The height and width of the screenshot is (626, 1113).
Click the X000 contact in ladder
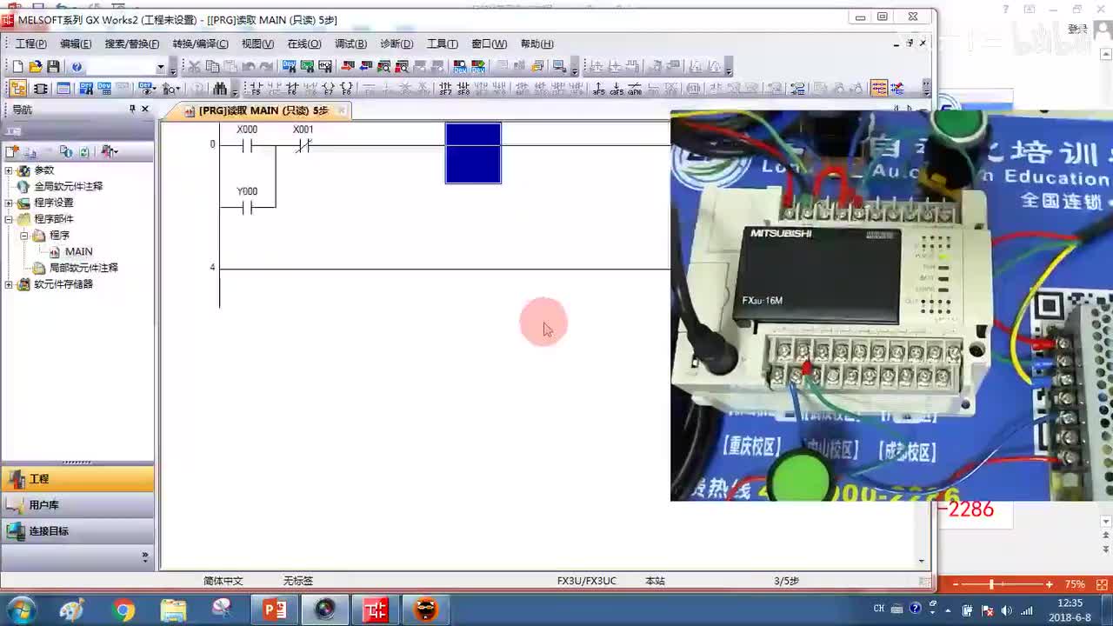[247, 144]
